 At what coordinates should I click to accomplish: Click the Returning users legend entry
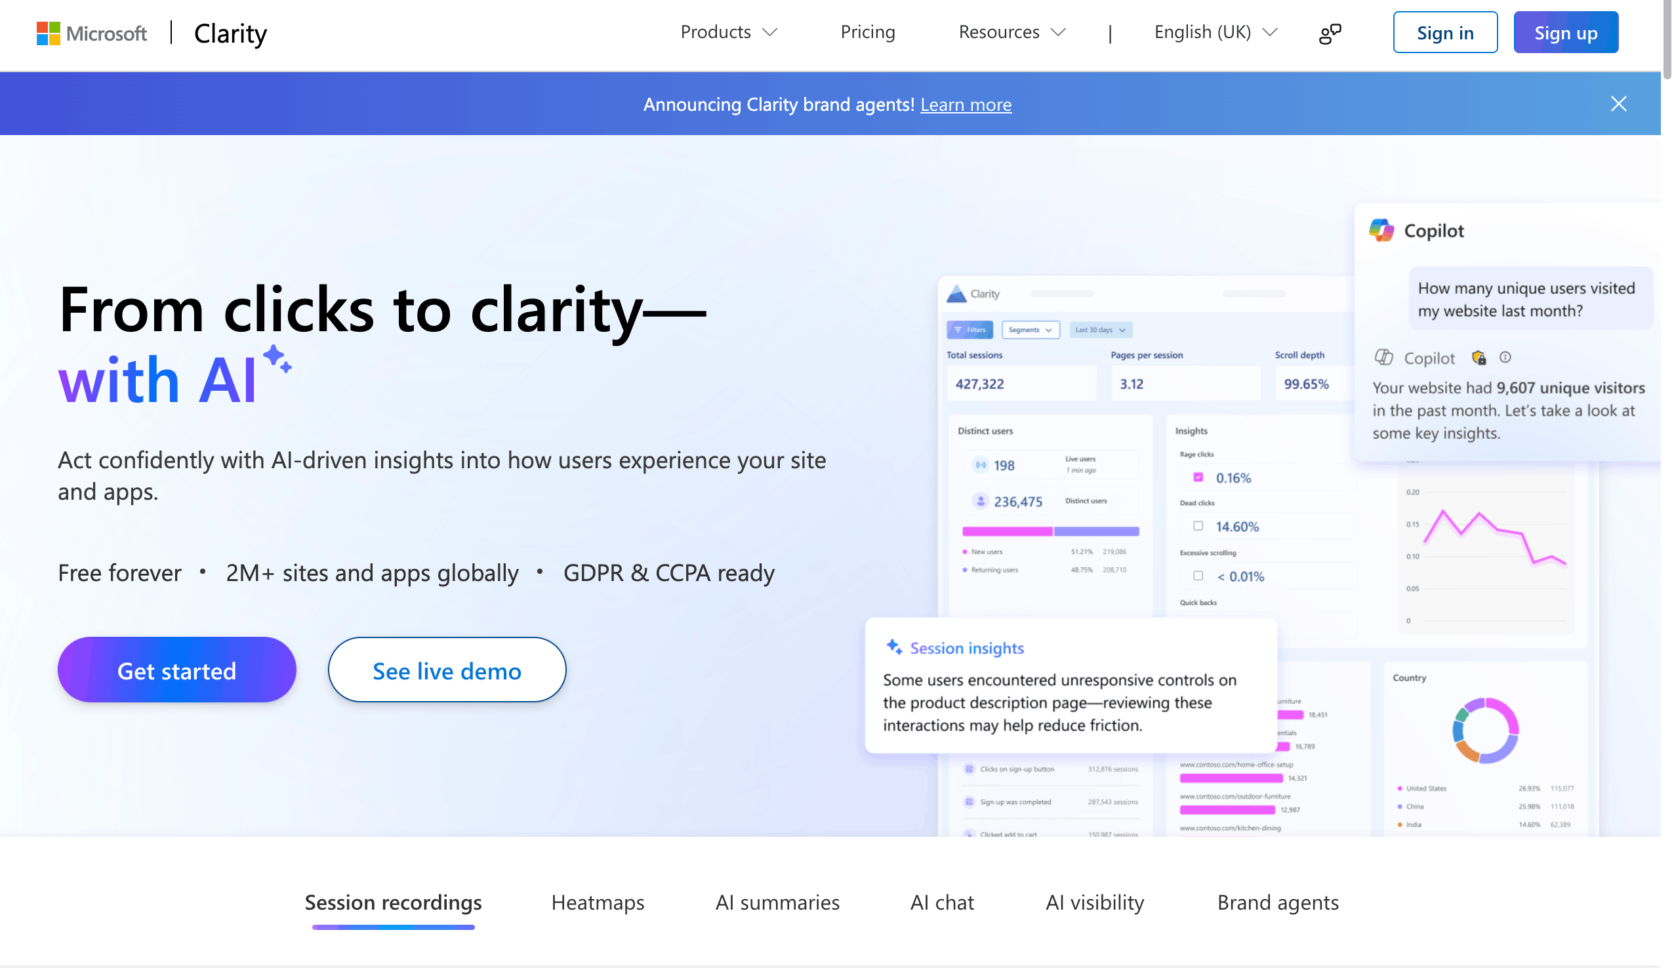pos(990,570)
